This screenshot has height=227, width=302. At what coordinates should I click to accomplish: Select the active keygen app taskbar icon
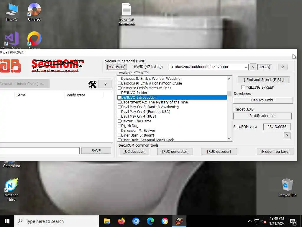(x=179, y=221)
